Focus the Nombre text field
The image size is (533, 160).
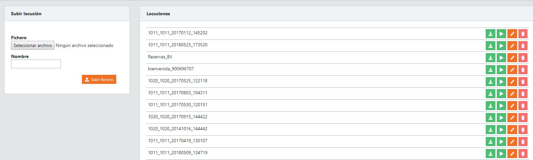point(36,64)
